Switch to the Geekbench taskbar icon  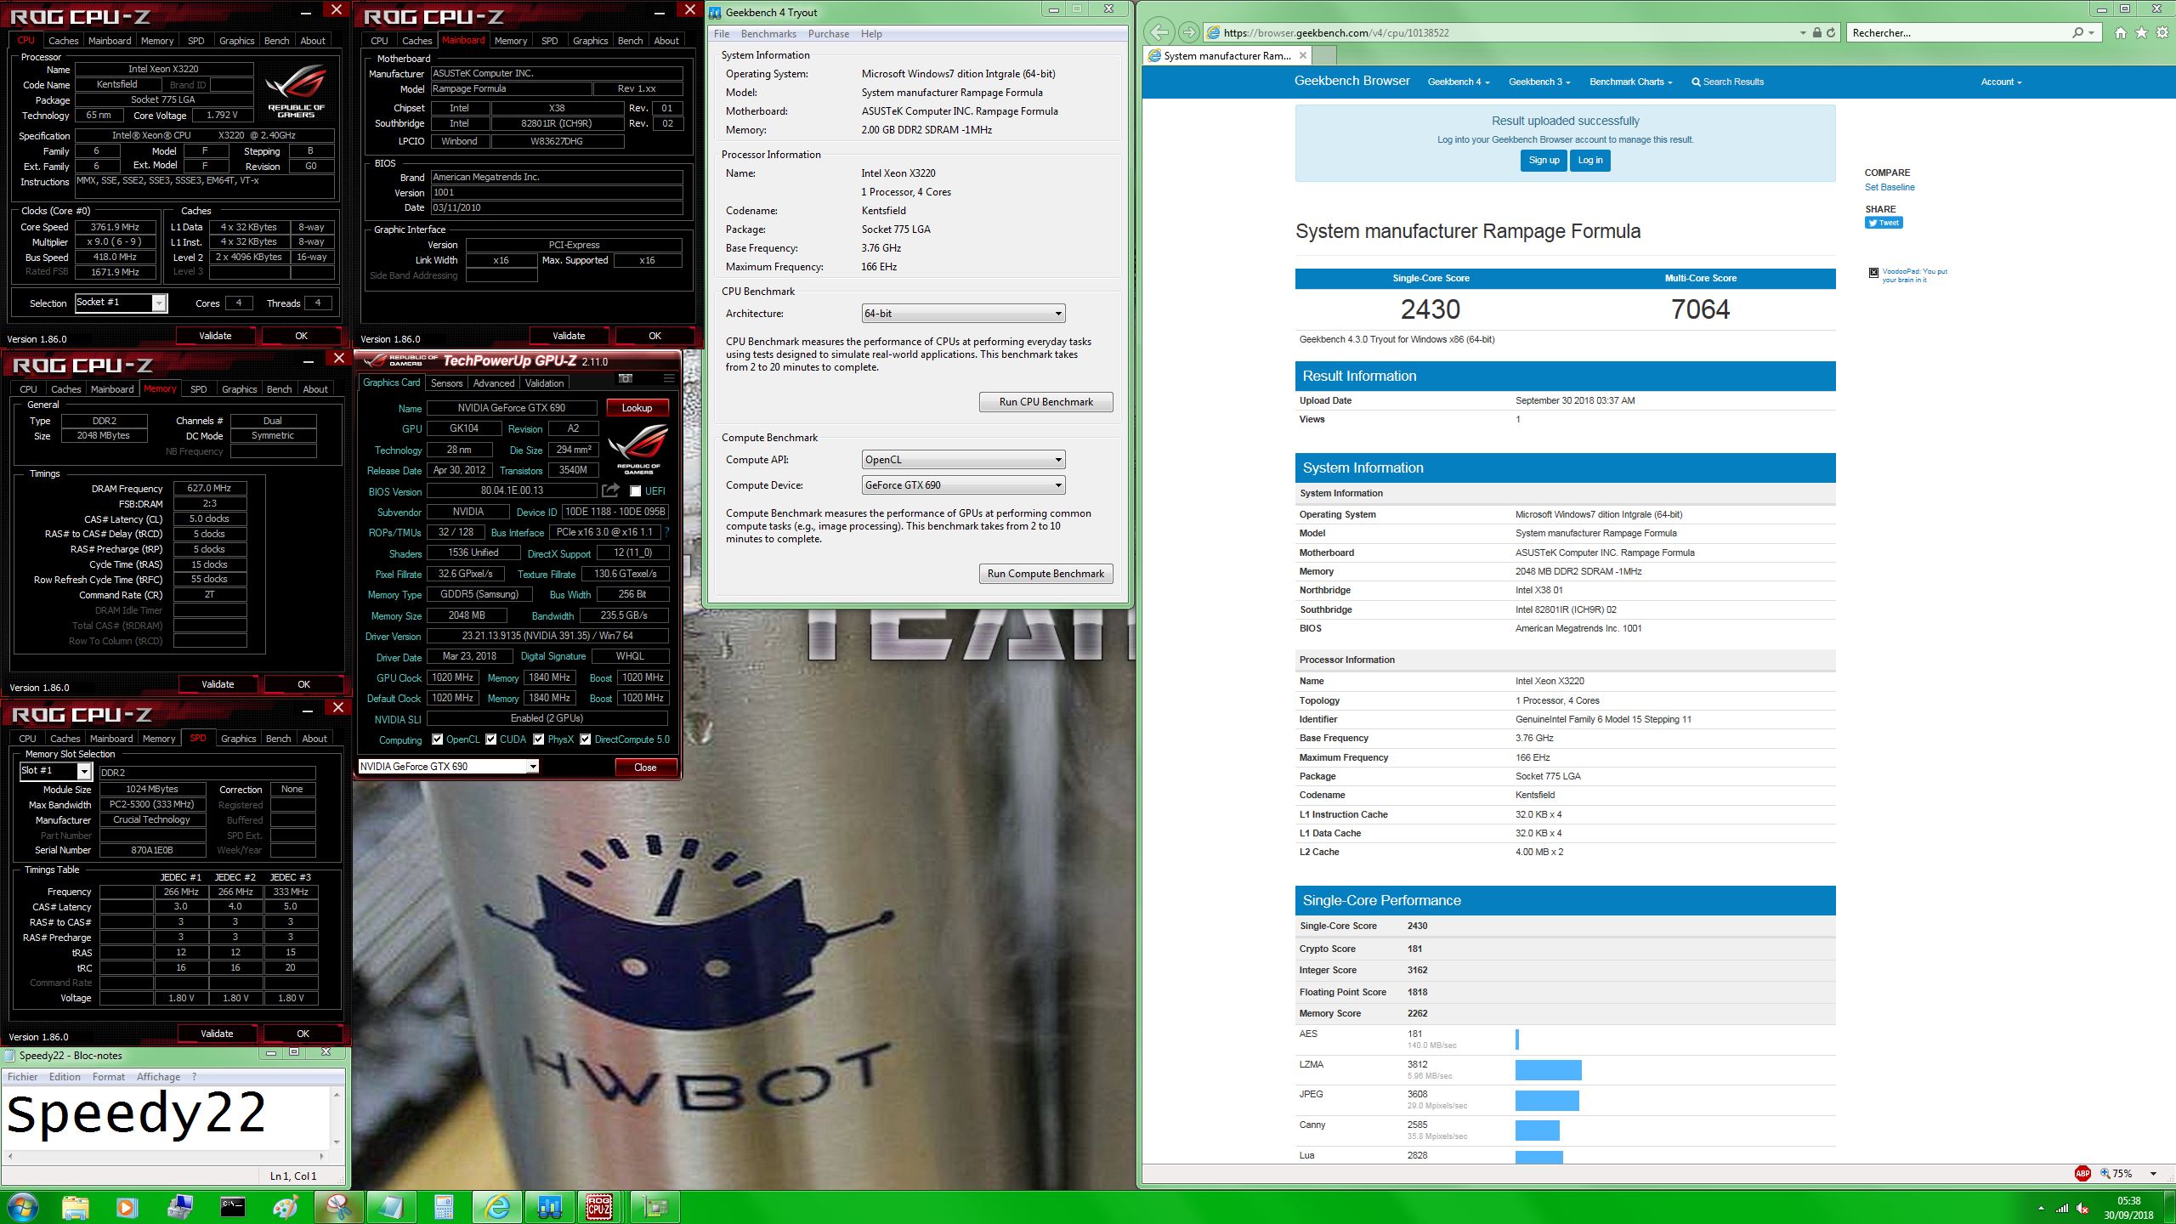[x=549, y=1207]
